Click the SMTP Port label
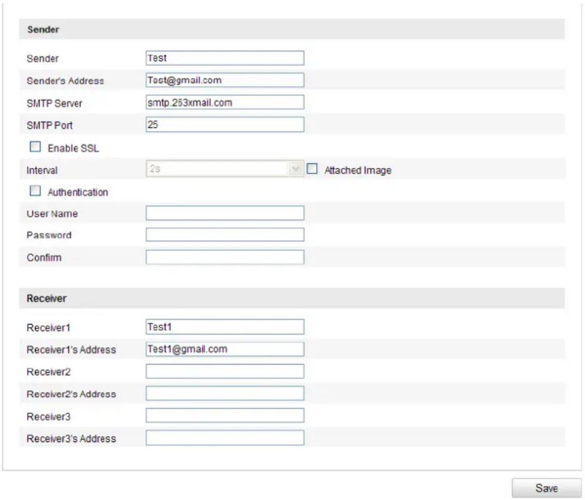 click(x=49, y=125)
